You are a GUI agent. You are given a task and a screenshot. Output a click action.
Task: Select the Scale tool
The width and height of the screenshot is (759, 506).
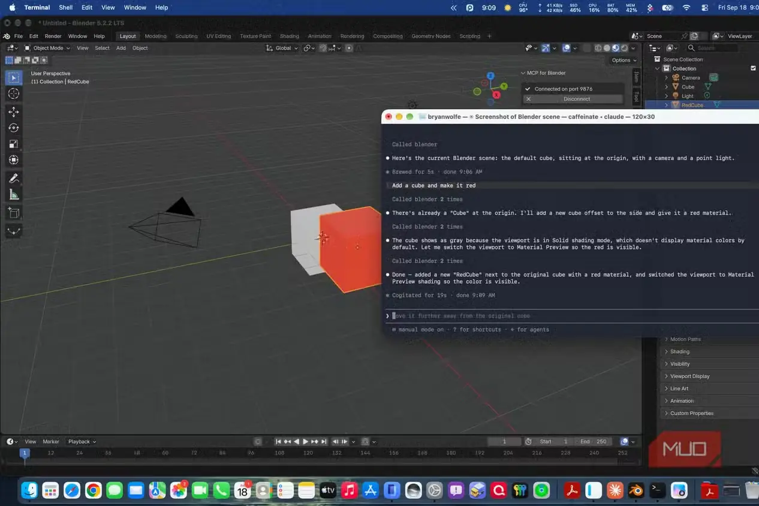[13, 144]
